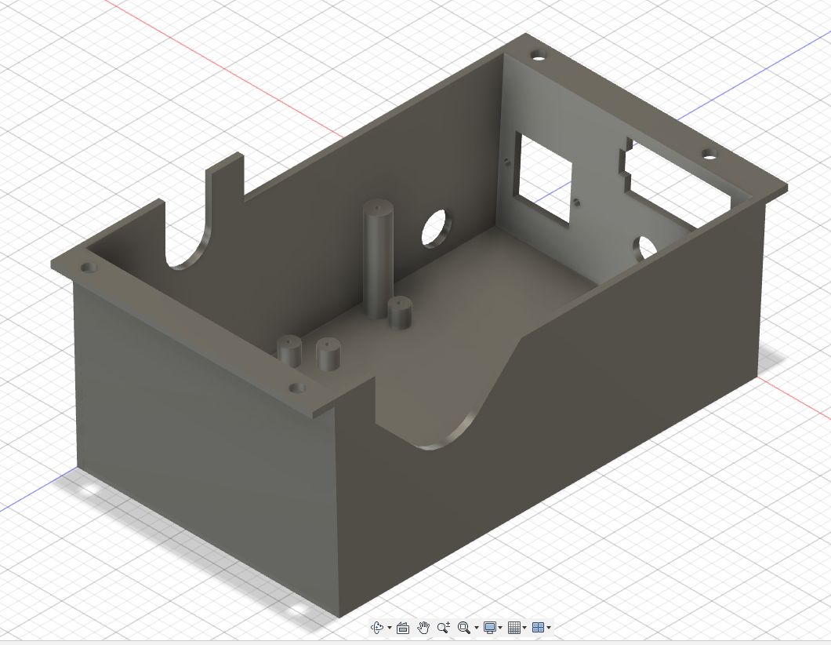Open the Grid and Snaps dropdown arrow
Screen dimensions: 831x645
click(x=524, y=628)
